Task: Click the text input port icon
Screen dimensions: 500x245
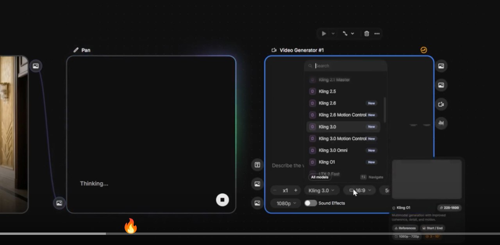Action: coord(257,165)
